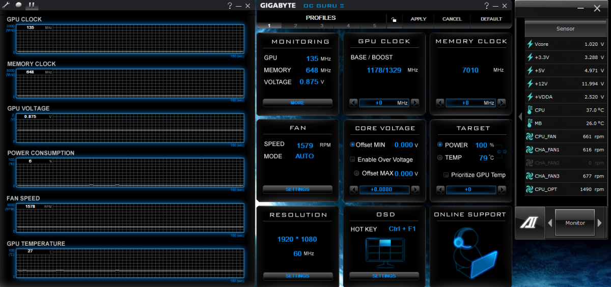This screenshot has height=287, width=611.
Task: Toggle the lock icon beside Apply
Action: click(394, 19)
